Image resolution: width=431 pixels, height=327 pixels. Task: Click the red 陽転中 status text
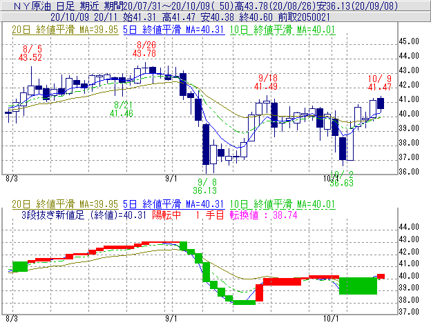[x=166, y=215]
